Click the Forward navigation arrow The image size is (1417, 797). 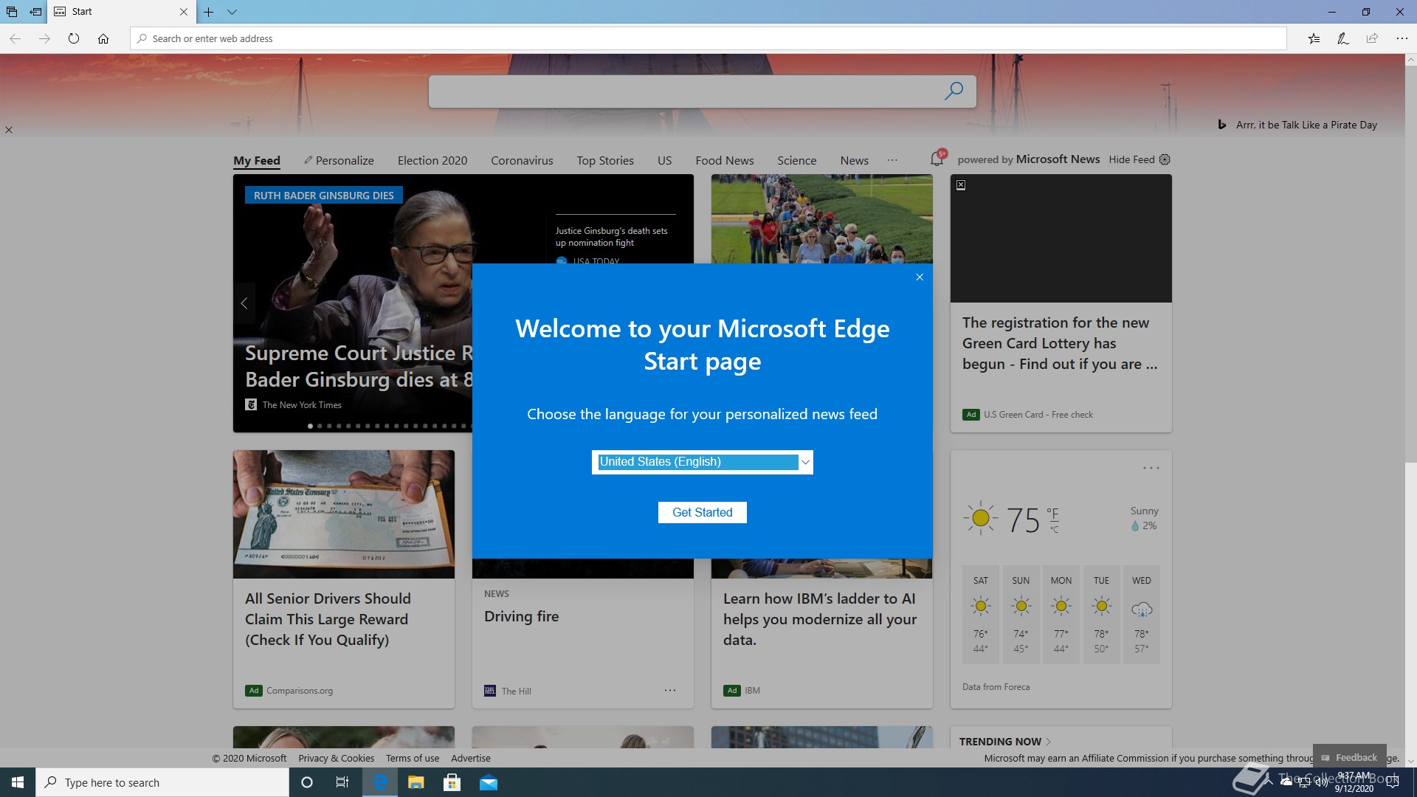[44, 38]
